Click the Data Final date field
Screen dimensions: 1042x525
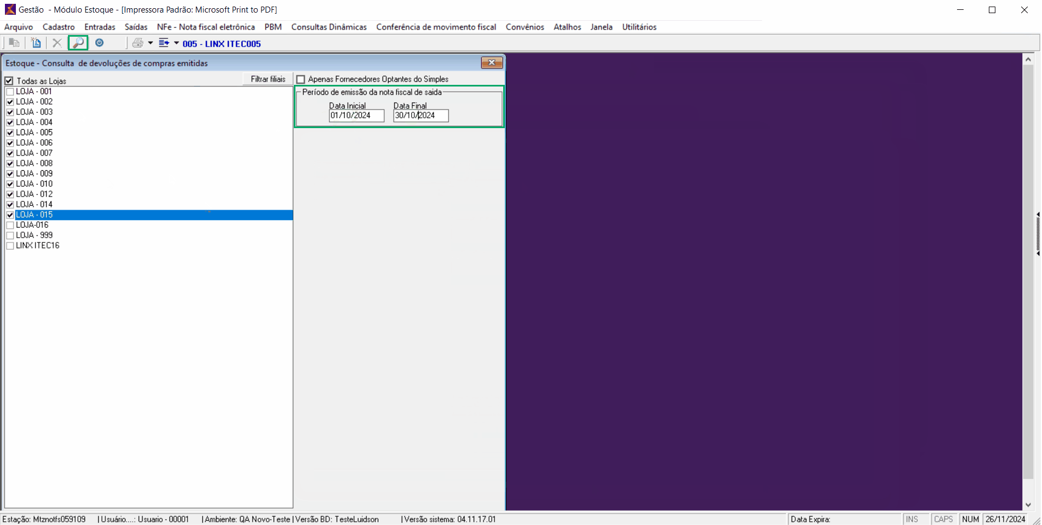(x=421, y=116)
